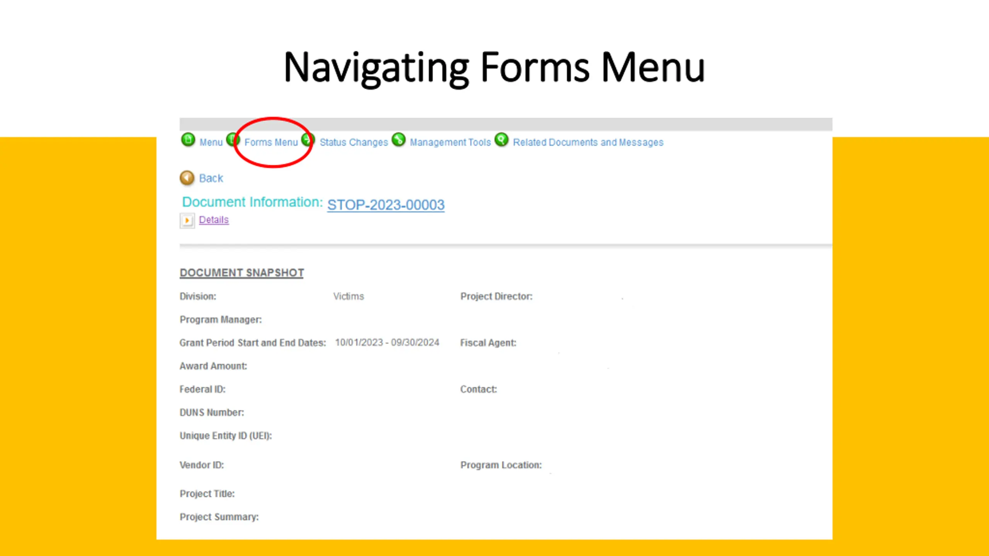Open the Menu navigation item

211,142
